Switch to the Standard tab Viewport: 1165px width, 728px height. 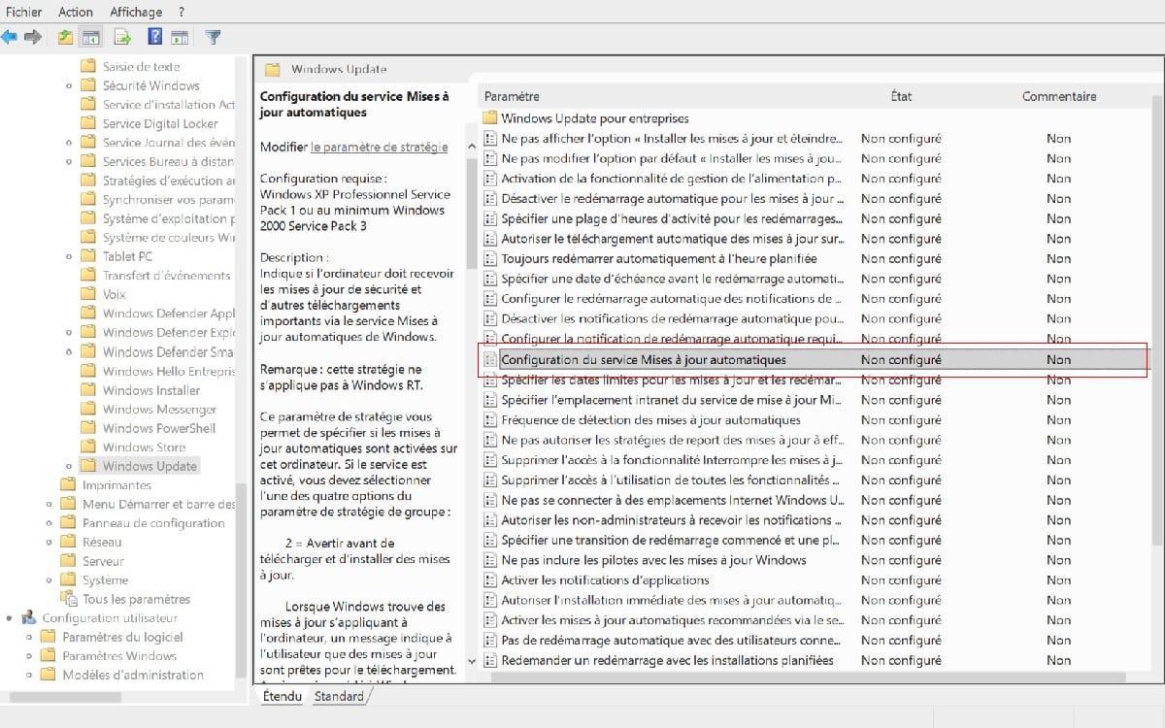coord(339,696)
